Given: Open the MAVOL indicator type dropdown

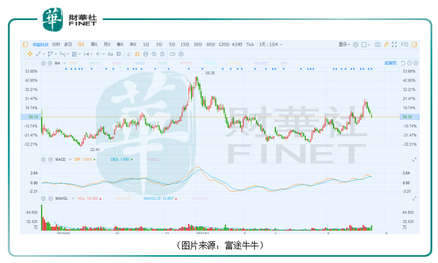Looking at the screenshot, I should point(73,199).
